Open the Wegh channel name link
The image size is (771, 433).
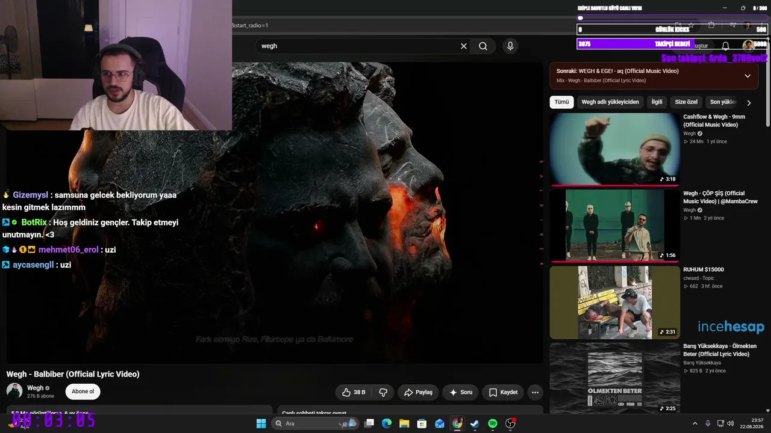(x=36, y=388)
